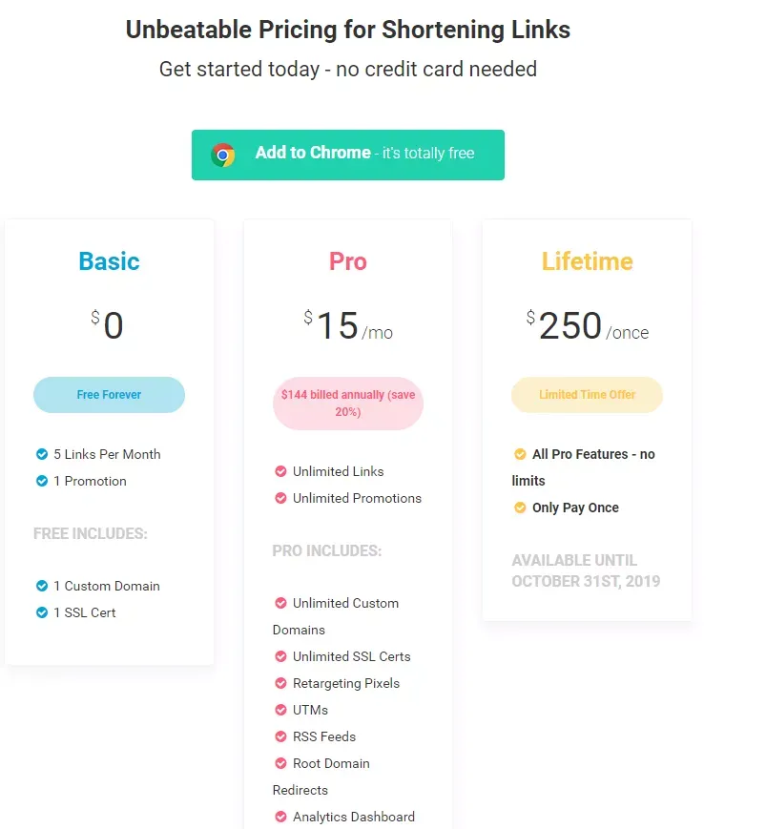The image size is (766, 829).
Task: Click checkmark icon beside 1 SSL Cert
Action: (42, 612)
